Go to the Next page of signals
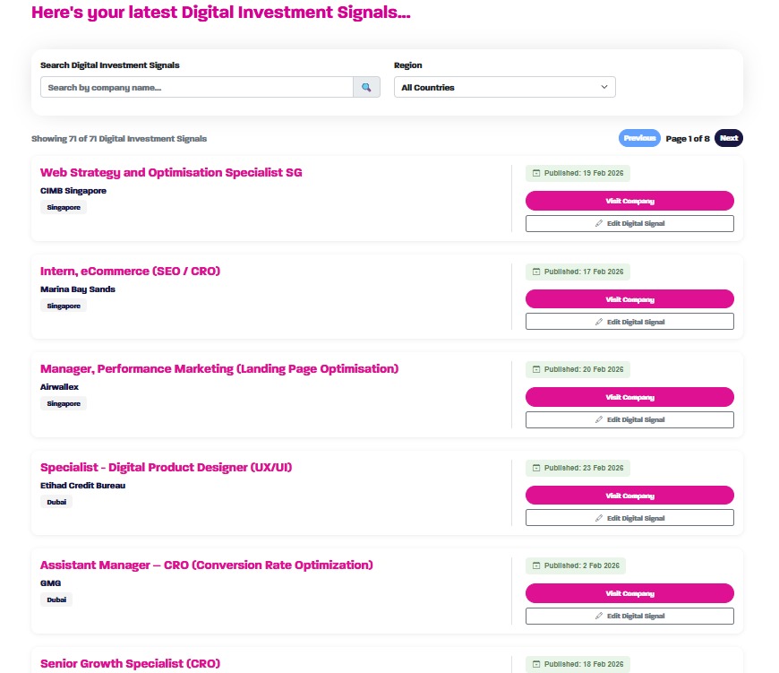 click(729, 138)
